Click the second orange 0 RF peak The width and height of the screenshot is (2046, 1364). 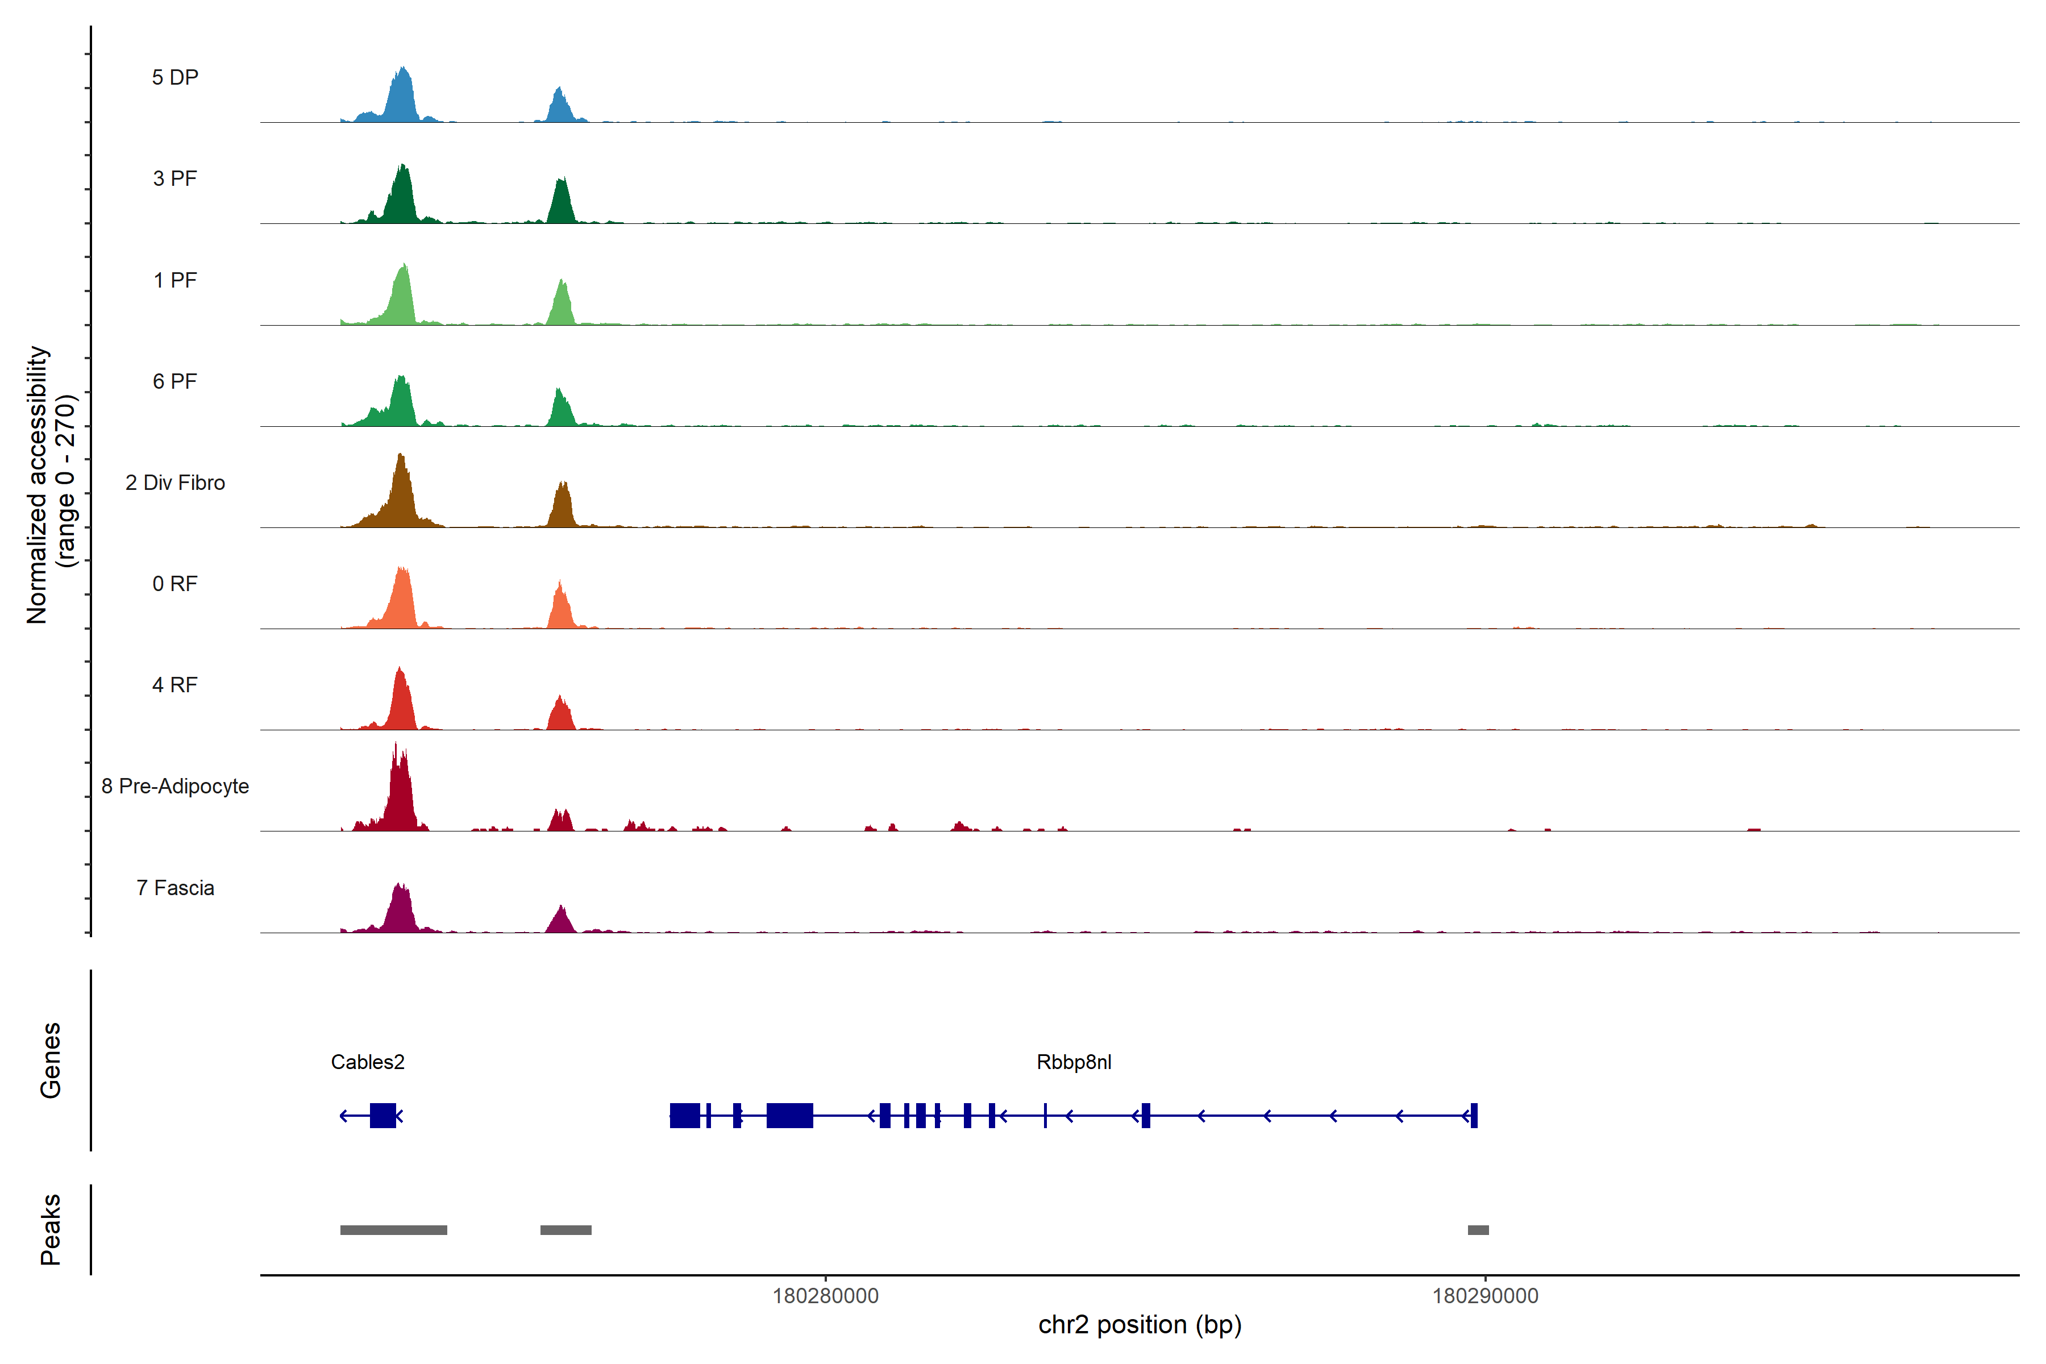(x=561, y=609)
